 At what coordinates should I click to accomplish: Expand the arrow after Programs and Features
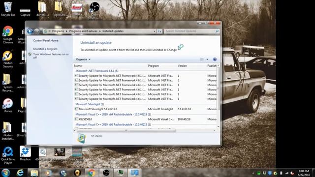[x=100, y=31]
